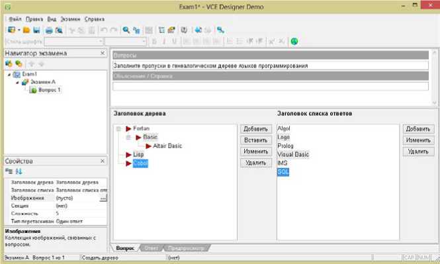
Task: Open the Файл menu
Action: click(15, 19)
